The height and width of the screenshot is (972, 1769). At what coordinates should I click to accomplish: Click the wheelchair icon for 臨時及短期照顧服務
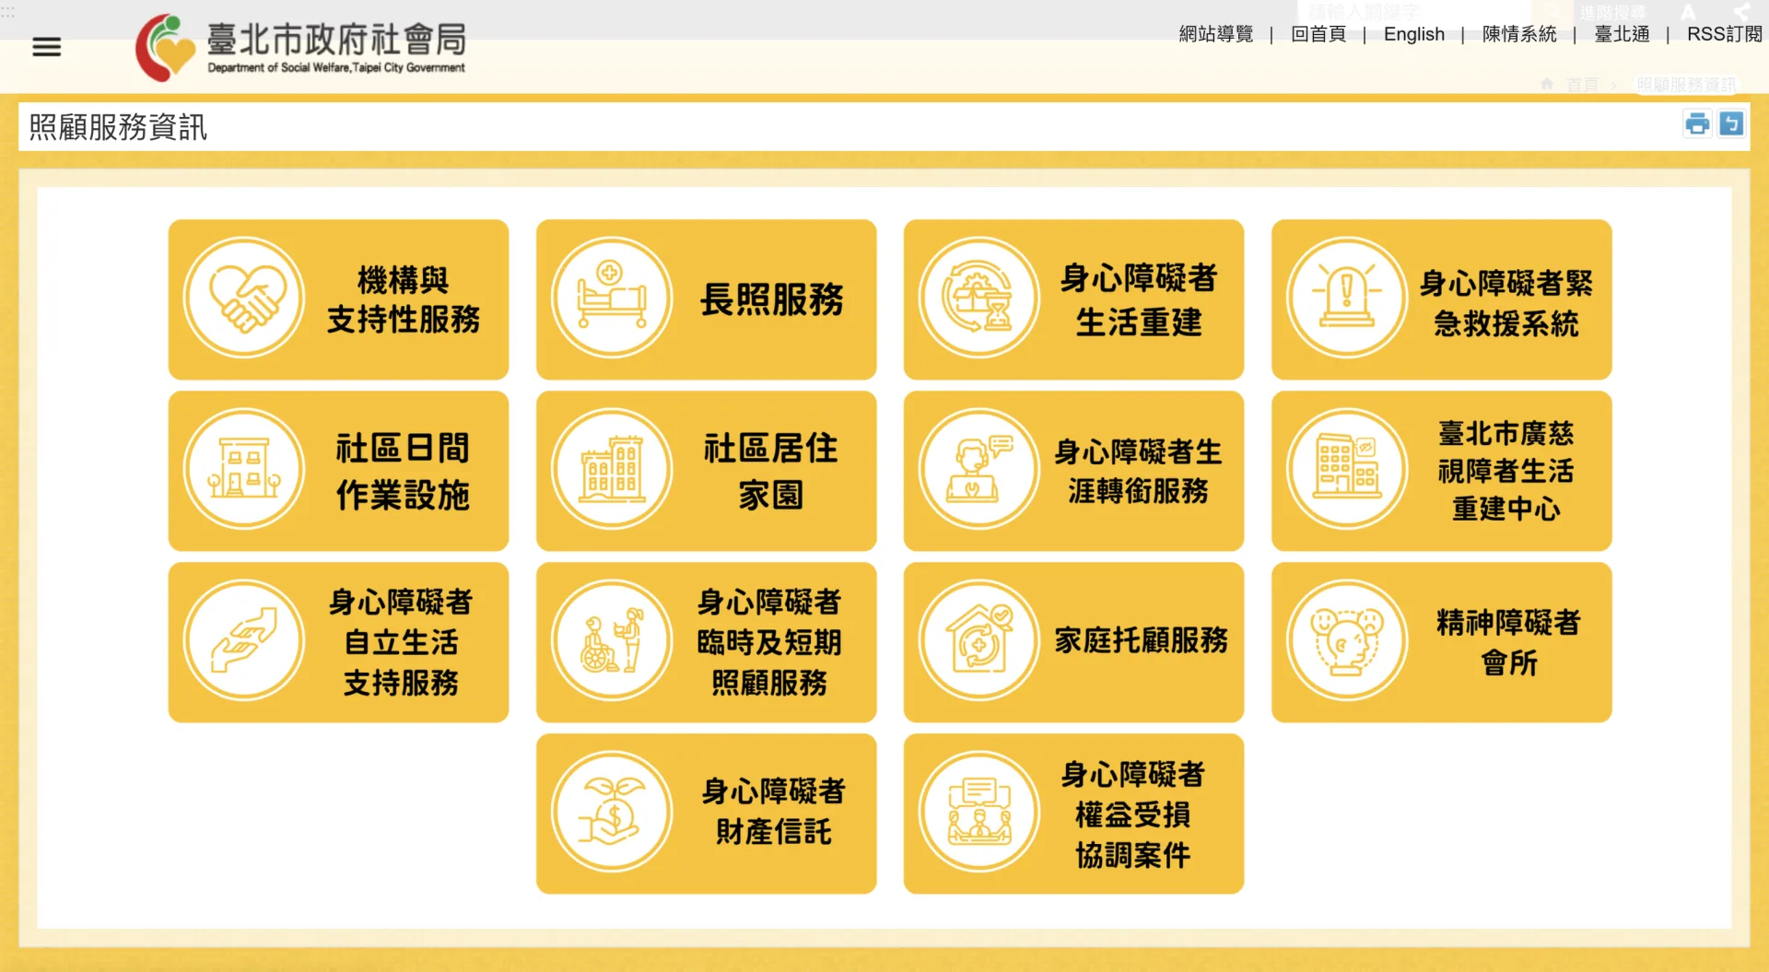612,641
